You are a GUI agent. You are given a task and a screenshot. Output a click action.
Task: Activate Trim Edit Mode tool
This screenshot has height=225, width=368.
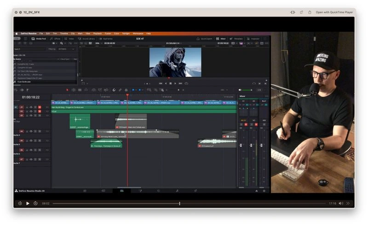[x=74, y=90]
